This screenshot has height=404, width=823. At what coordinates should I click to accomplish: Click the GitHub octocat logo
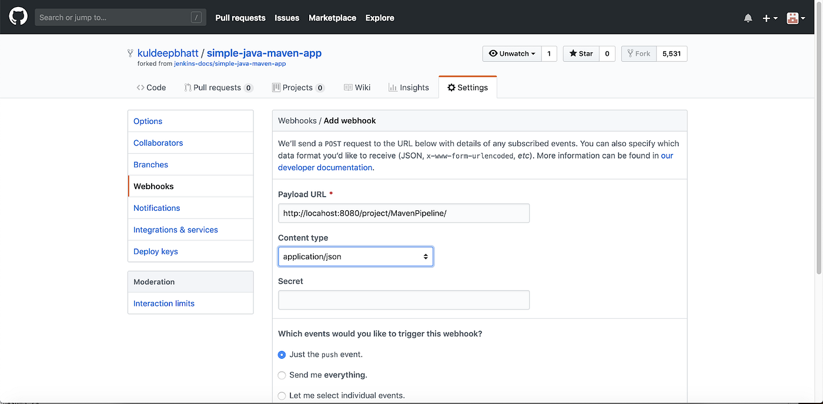(x=18, y=15)
